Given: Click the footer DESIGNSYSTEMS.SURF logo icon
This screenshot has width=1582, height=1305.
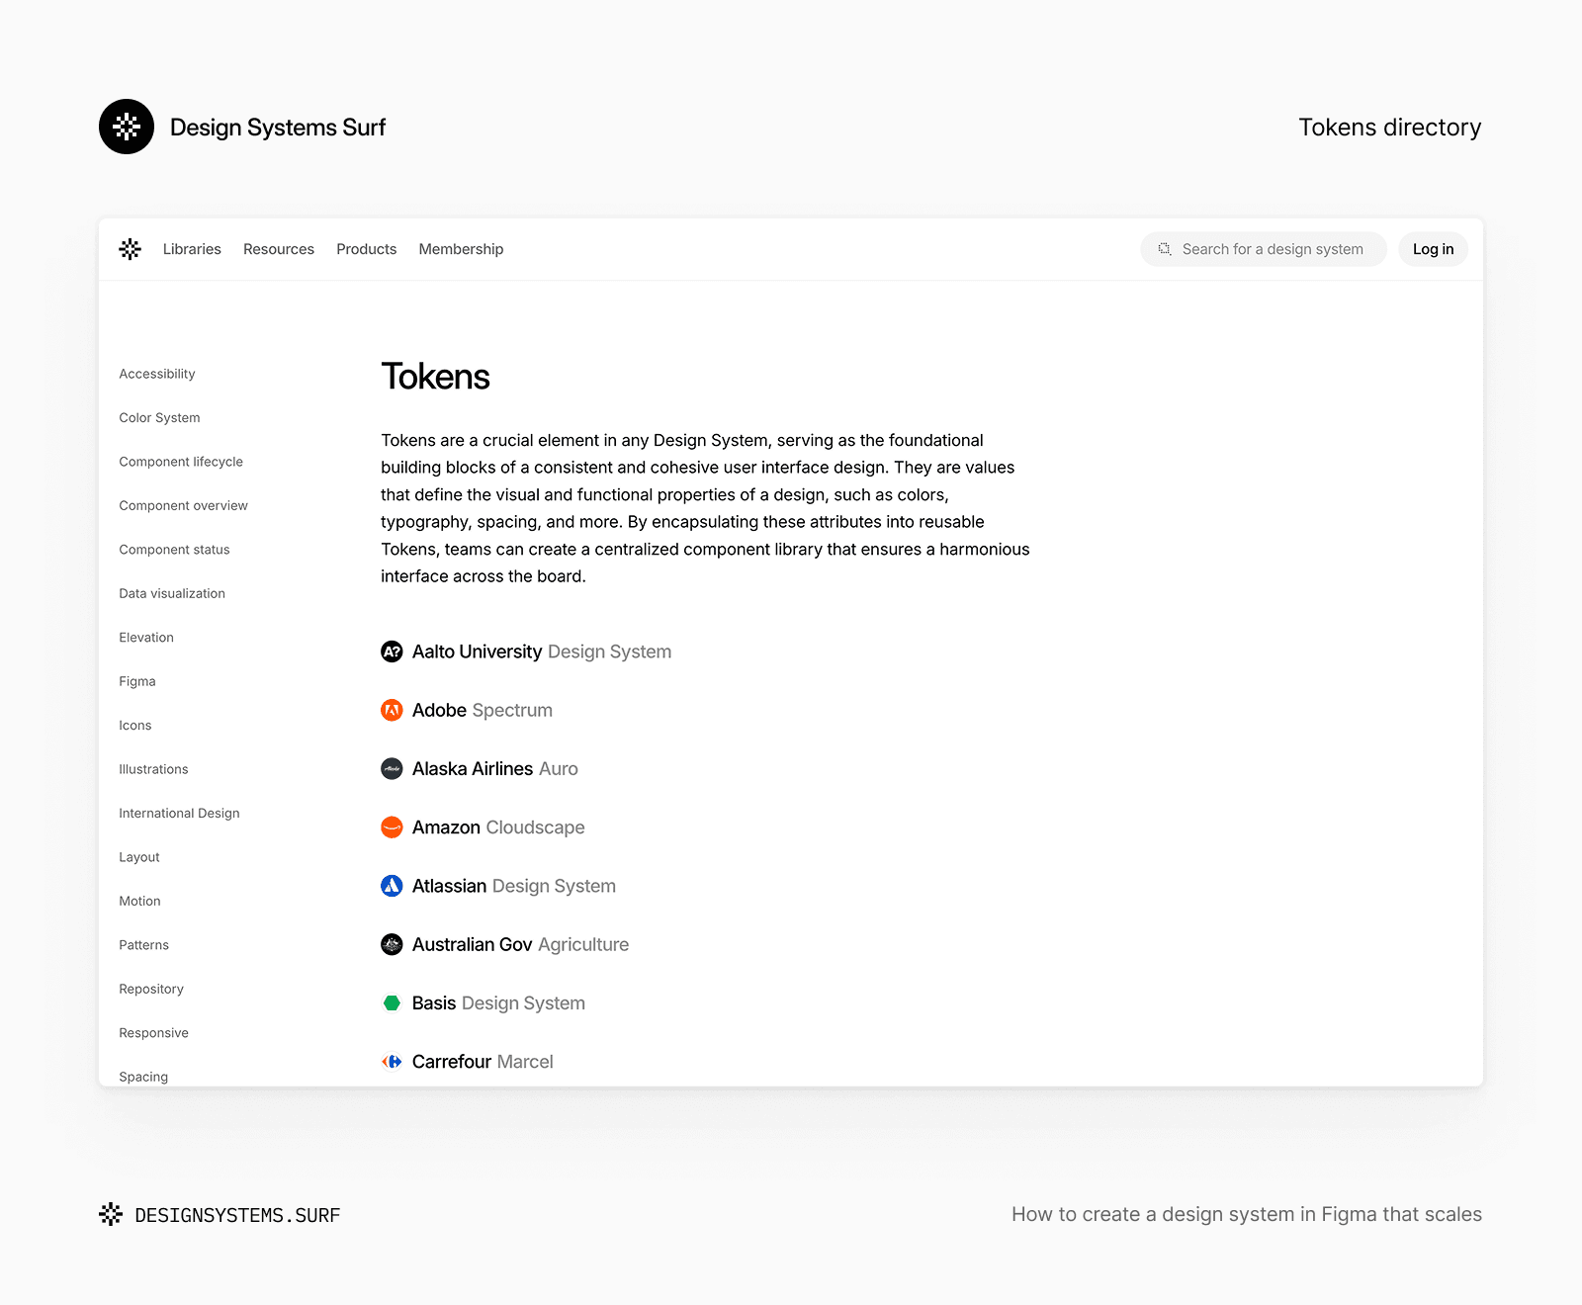Looking at the screenshot, I should tap(111, 1214).
